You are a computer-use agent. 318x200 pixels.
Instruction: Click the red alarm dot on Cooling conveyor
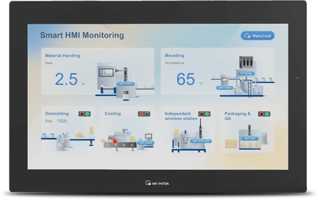115,141
